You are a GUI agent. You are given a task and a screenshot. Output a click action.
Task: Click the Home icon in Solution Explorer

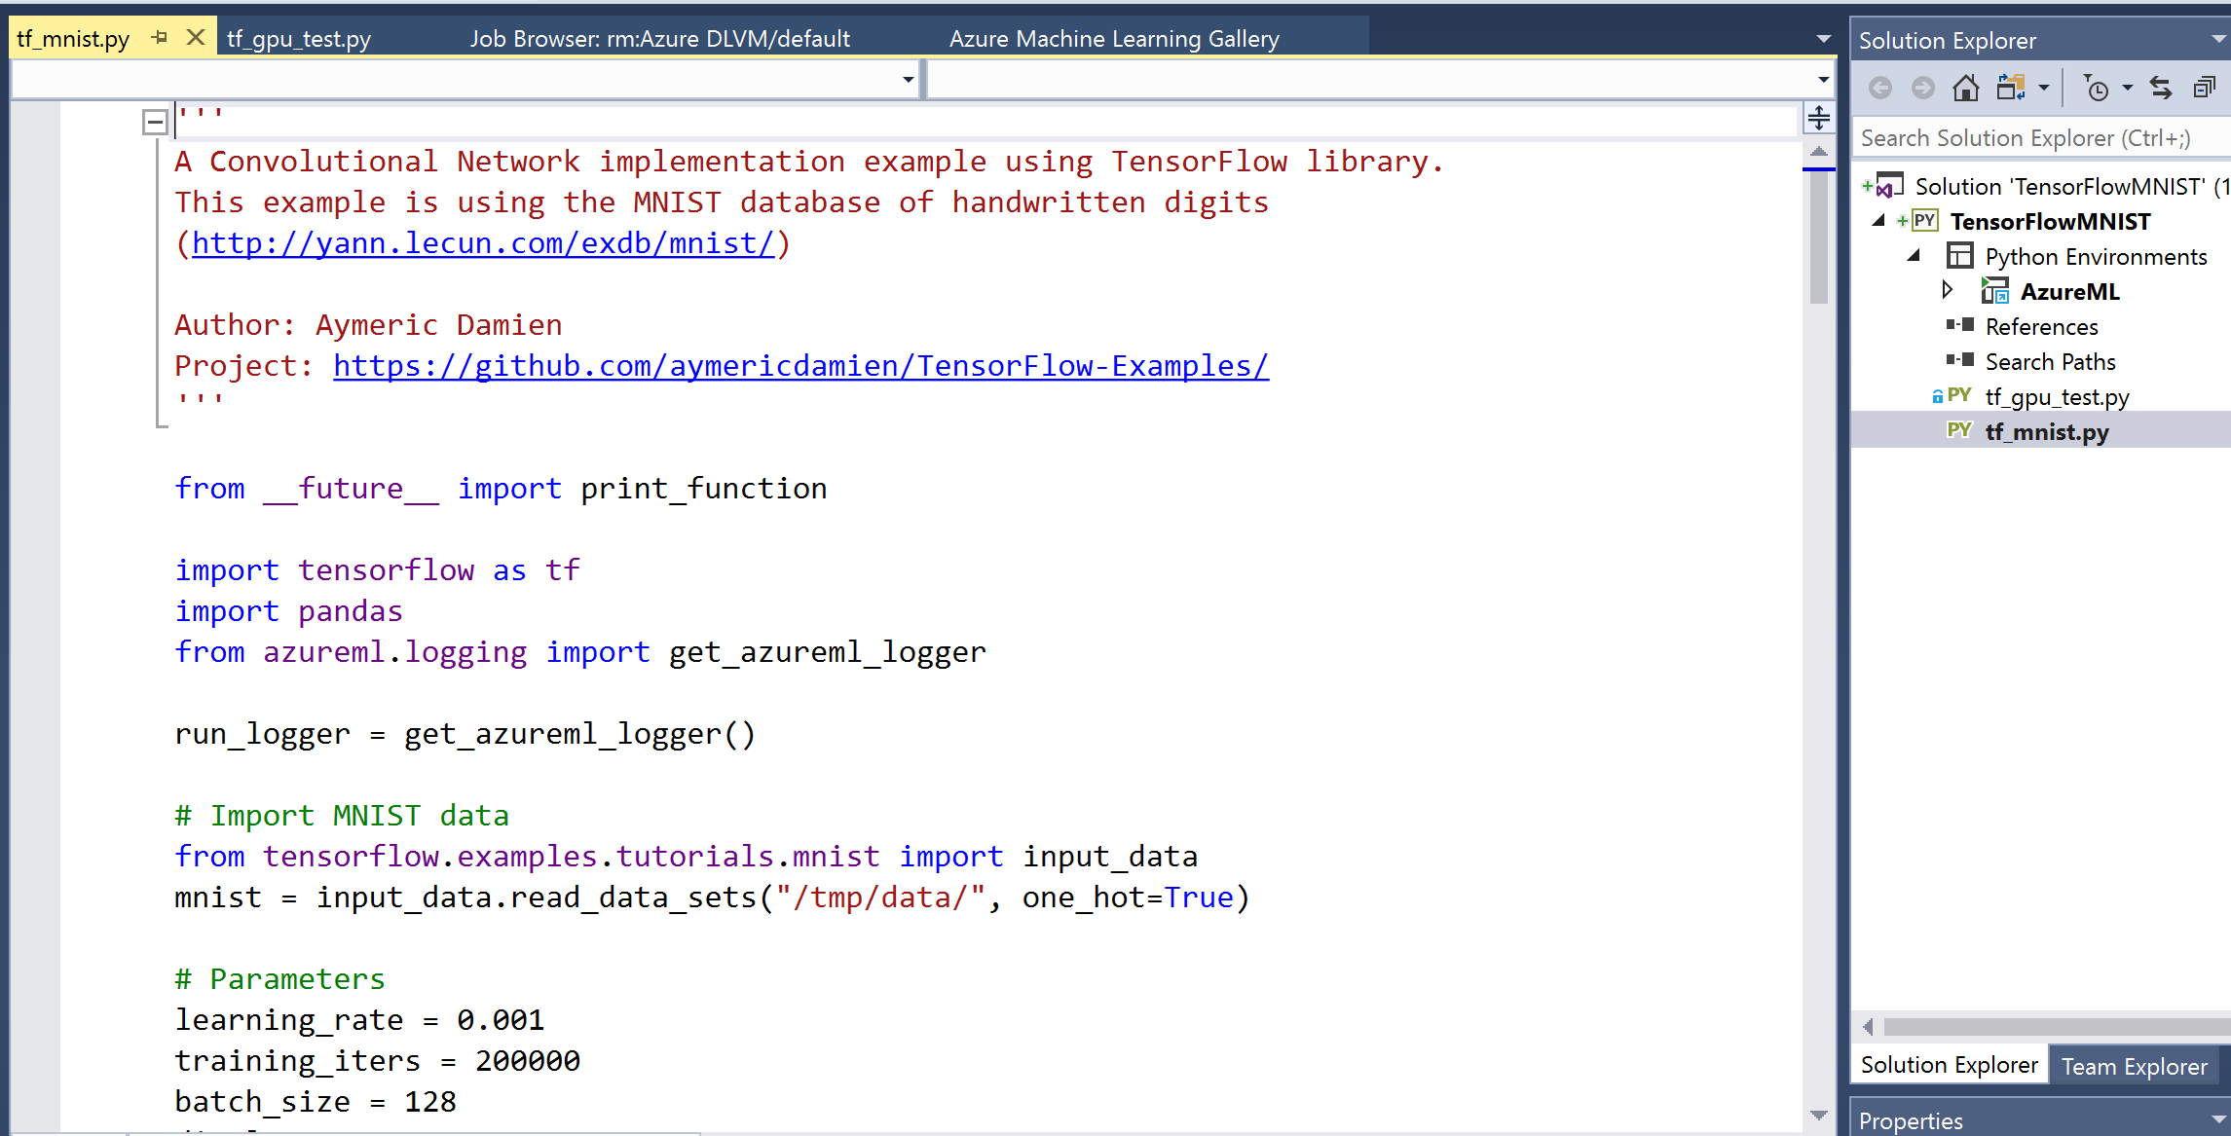coord(1965,88)
